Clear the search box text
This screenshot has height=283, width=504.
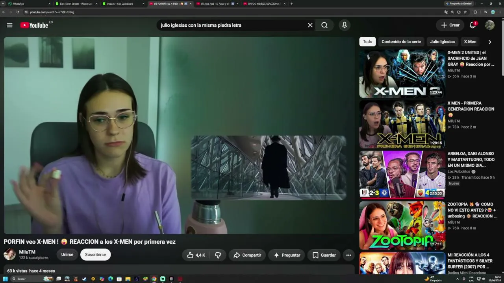coord(310,25)
